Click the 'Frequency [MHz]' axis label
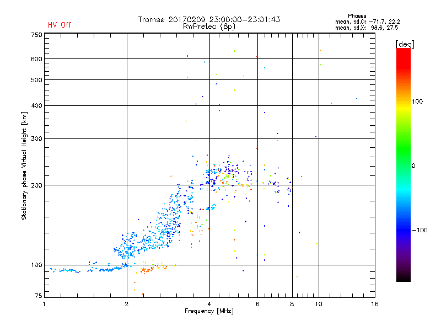 (209, 311)
